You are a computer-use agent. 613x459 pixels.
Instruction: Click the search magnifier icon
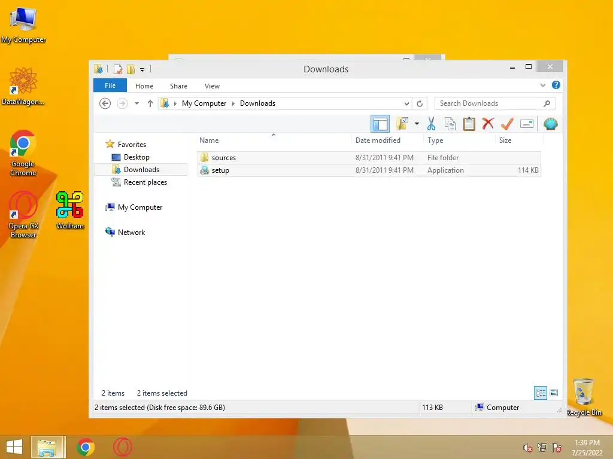[547, 103]
